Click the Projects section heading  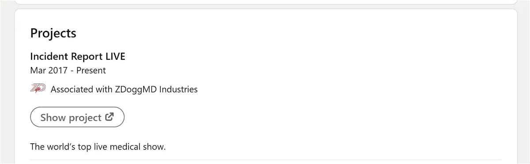pos(53,33)
